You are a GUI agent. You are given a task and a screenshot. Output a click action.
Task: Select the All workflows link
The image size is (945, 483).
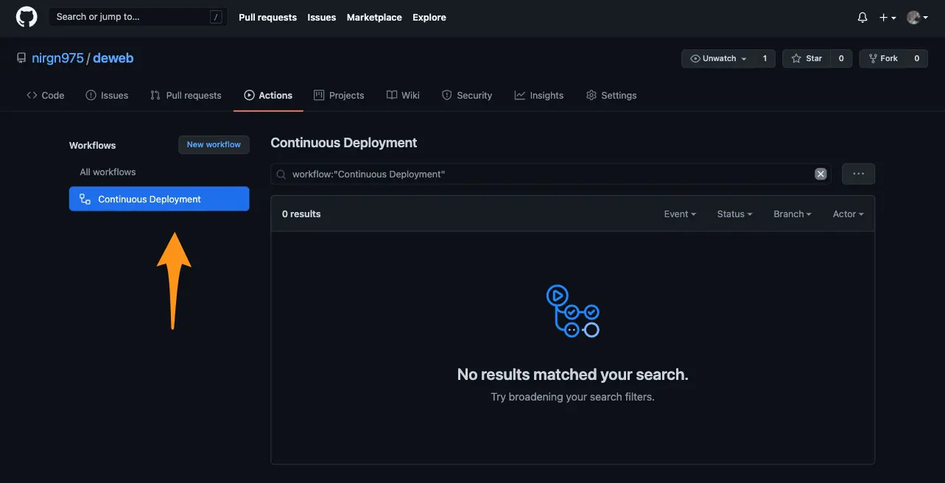[107, 172]
